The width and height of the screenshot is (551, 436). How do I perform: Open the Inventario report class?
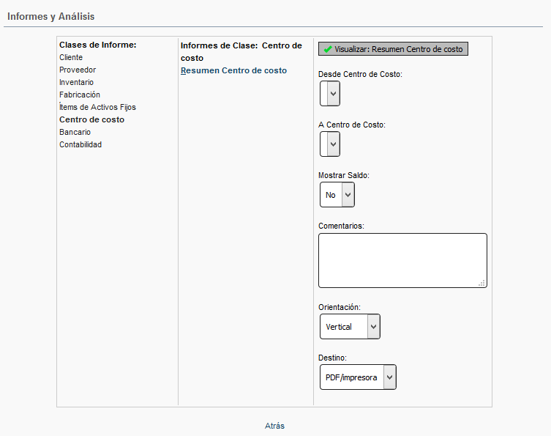76,82
